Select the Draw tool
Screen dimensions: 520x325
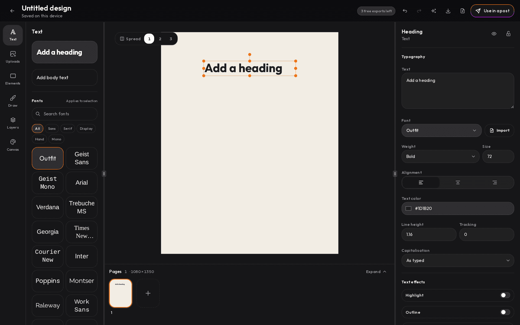pyautogui.click(x=13, y=101)
